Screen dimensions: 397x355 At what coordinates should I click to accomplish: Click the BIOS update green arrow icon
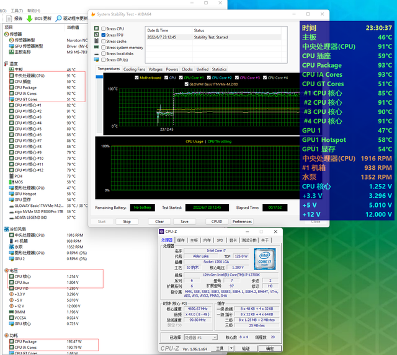tap(29, 19)
